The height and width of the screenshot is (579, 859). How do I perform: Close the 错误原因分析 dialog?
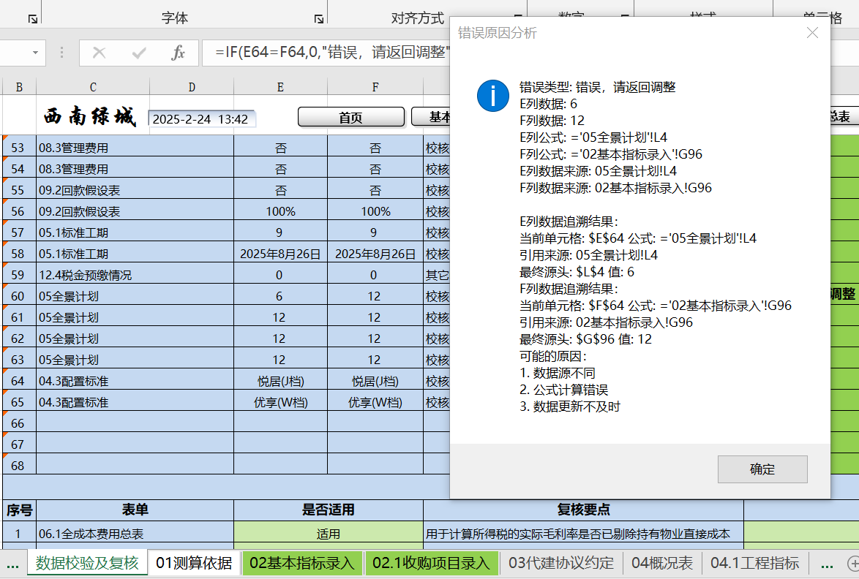pos(811,32)
